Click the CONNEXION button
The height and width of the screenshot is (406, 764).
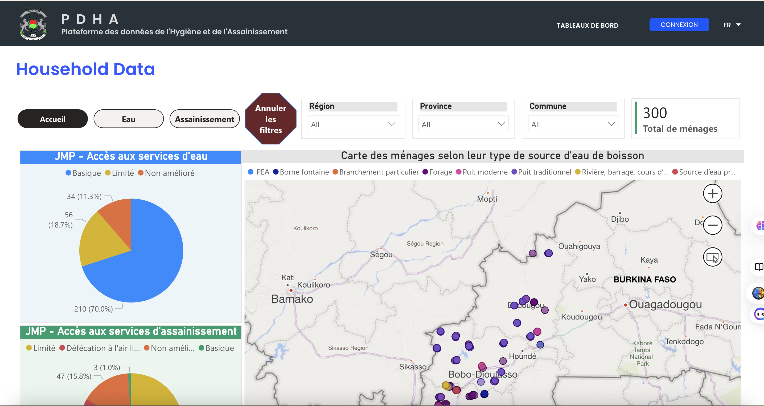679,24
